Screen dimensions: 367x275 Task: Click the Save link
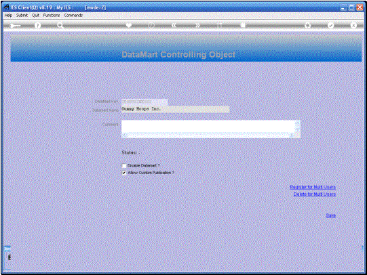(331, 215)
